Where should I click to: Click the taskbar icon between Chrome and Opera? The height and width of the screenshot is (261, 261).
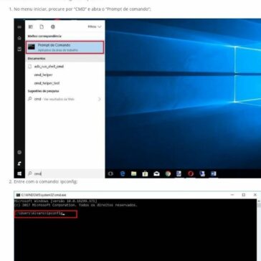click(179, 174)
